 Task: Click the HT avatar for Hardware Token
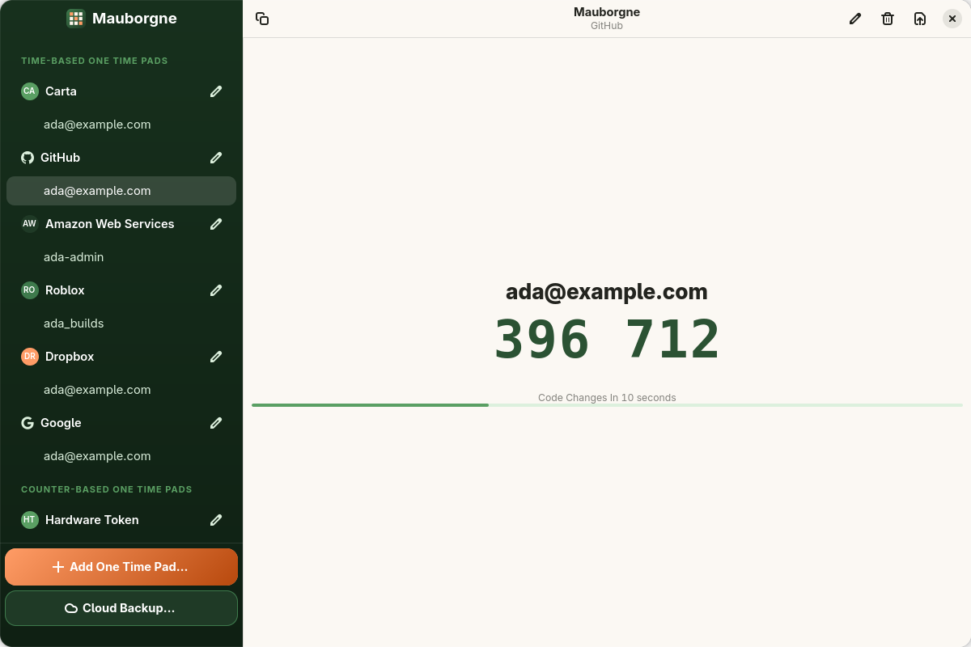[30, 520]
